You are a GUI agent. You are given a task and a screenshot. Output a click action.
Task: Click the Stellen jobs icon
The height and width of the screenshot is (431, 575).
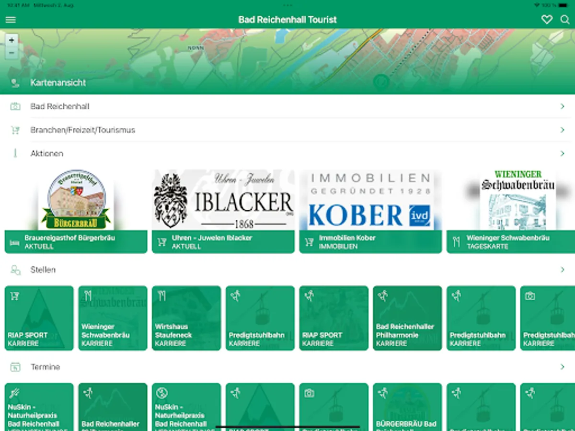(15, 270)
